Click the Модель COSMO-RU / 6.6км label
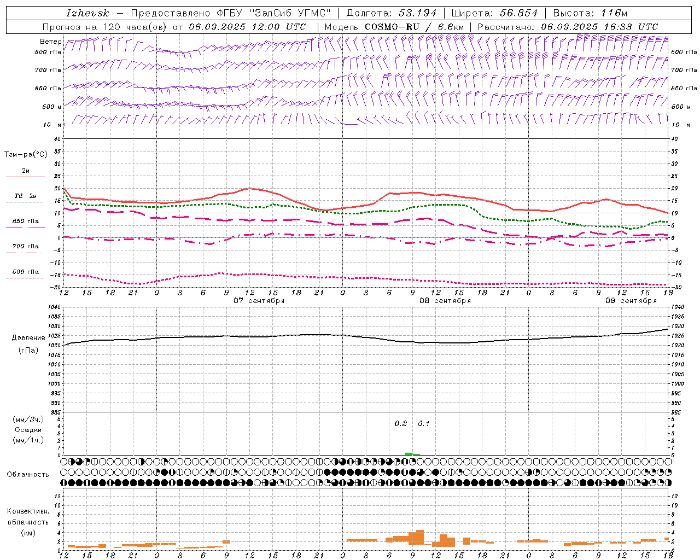This screenshot has height=560, width=700. coord(394,27)
